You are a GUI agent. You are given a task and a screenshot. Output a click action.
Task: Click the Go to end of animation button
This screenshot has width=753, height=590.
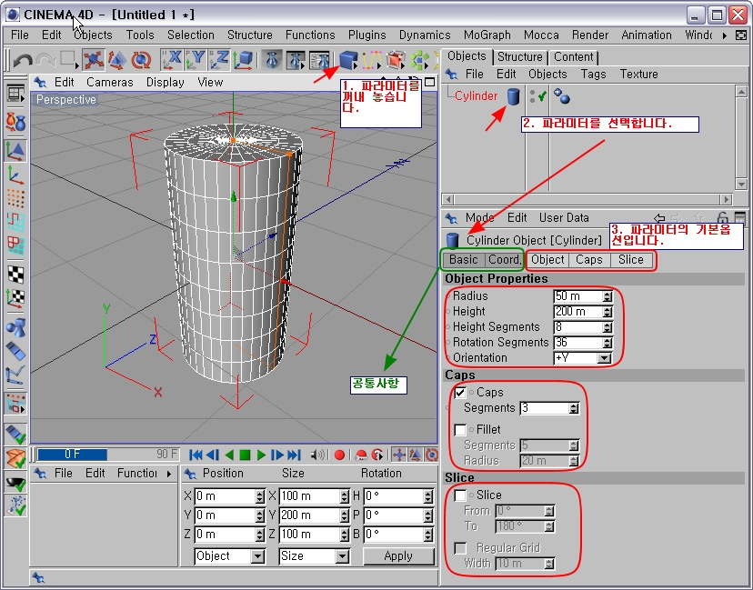294,455
